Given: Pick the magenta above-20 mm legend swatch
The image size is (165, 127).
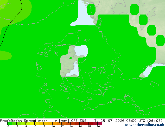Looking at the screenshot, I should click(100, 124).
